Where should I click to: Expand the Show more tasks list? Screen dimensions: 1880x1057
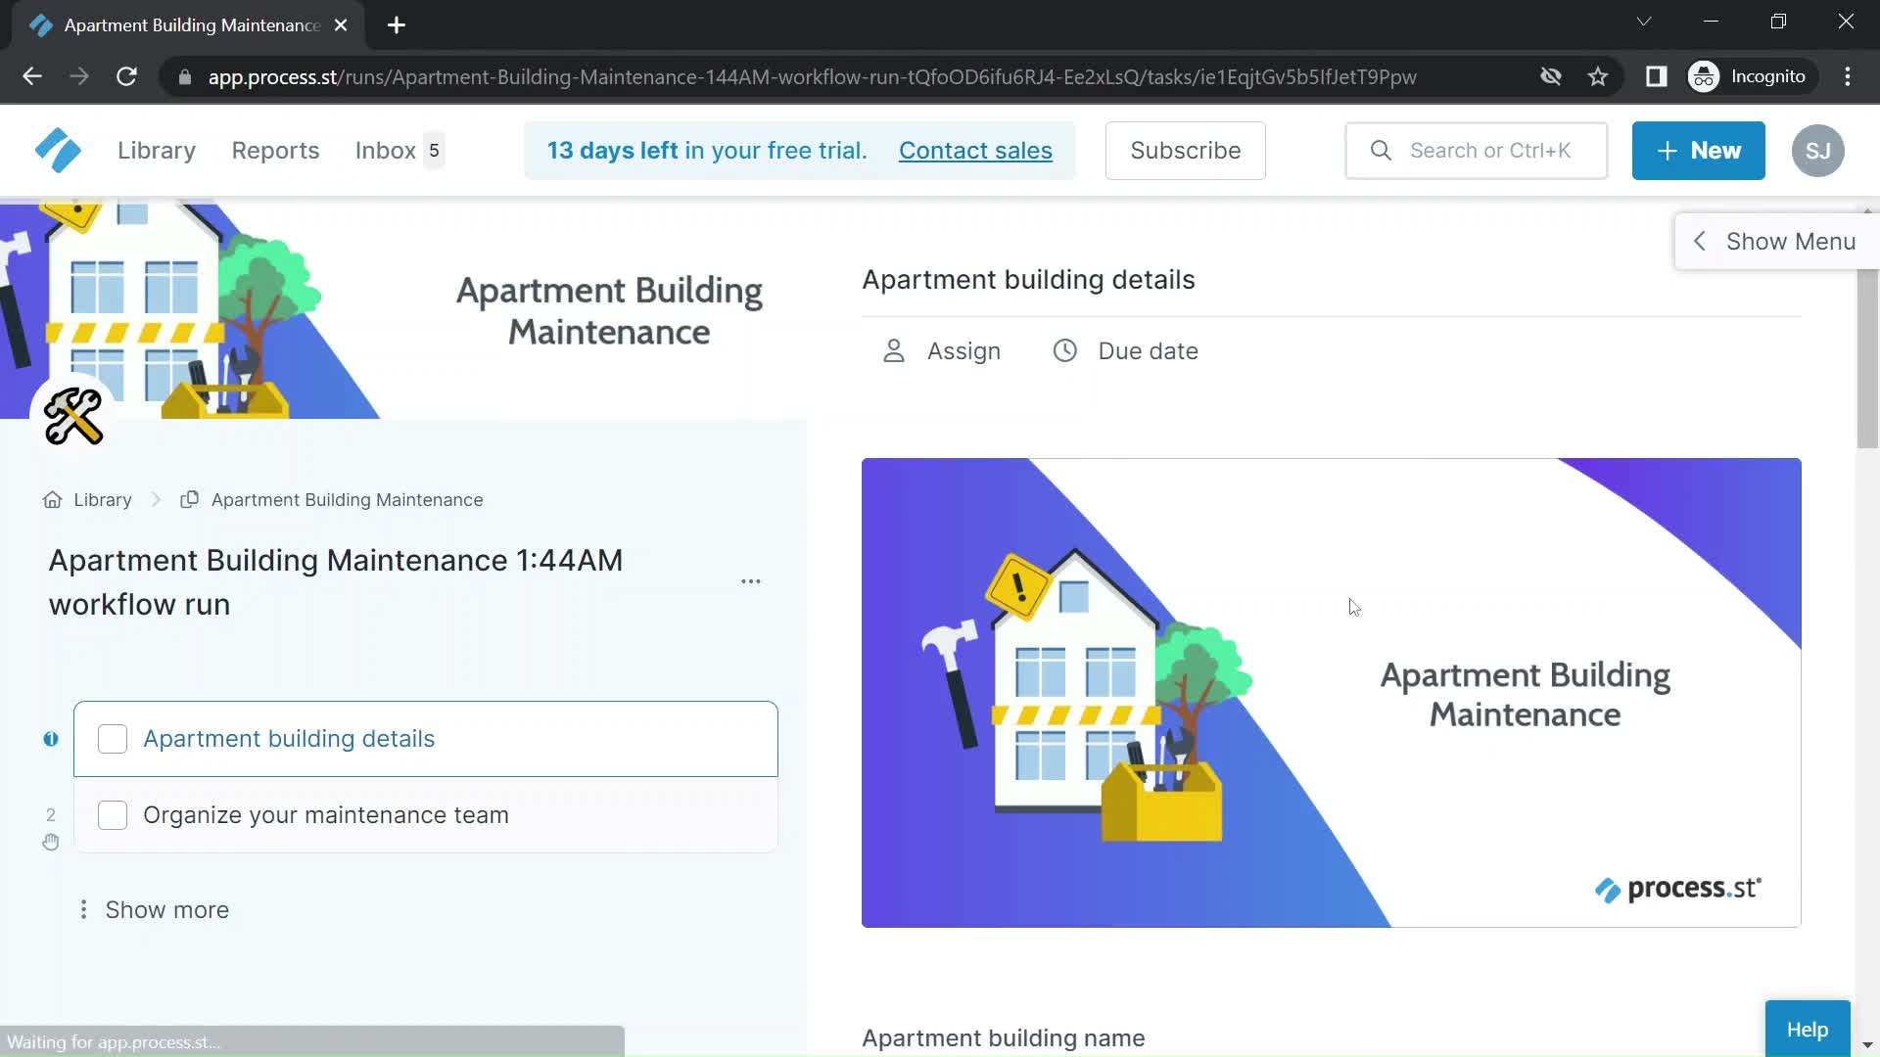(165, 910)
